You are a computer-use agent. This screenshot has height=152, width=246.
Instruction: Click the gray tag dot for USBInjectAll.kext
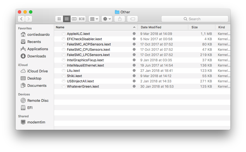(134, 81)
